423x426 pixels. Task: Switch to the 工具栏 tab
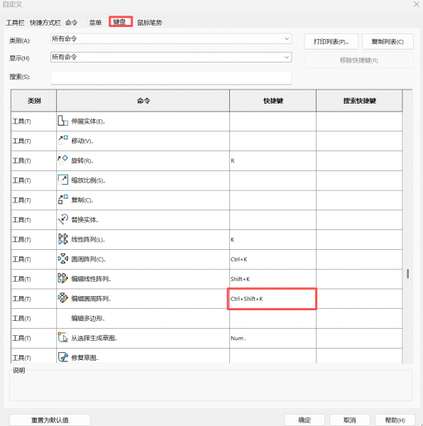(x=15, y=23)
